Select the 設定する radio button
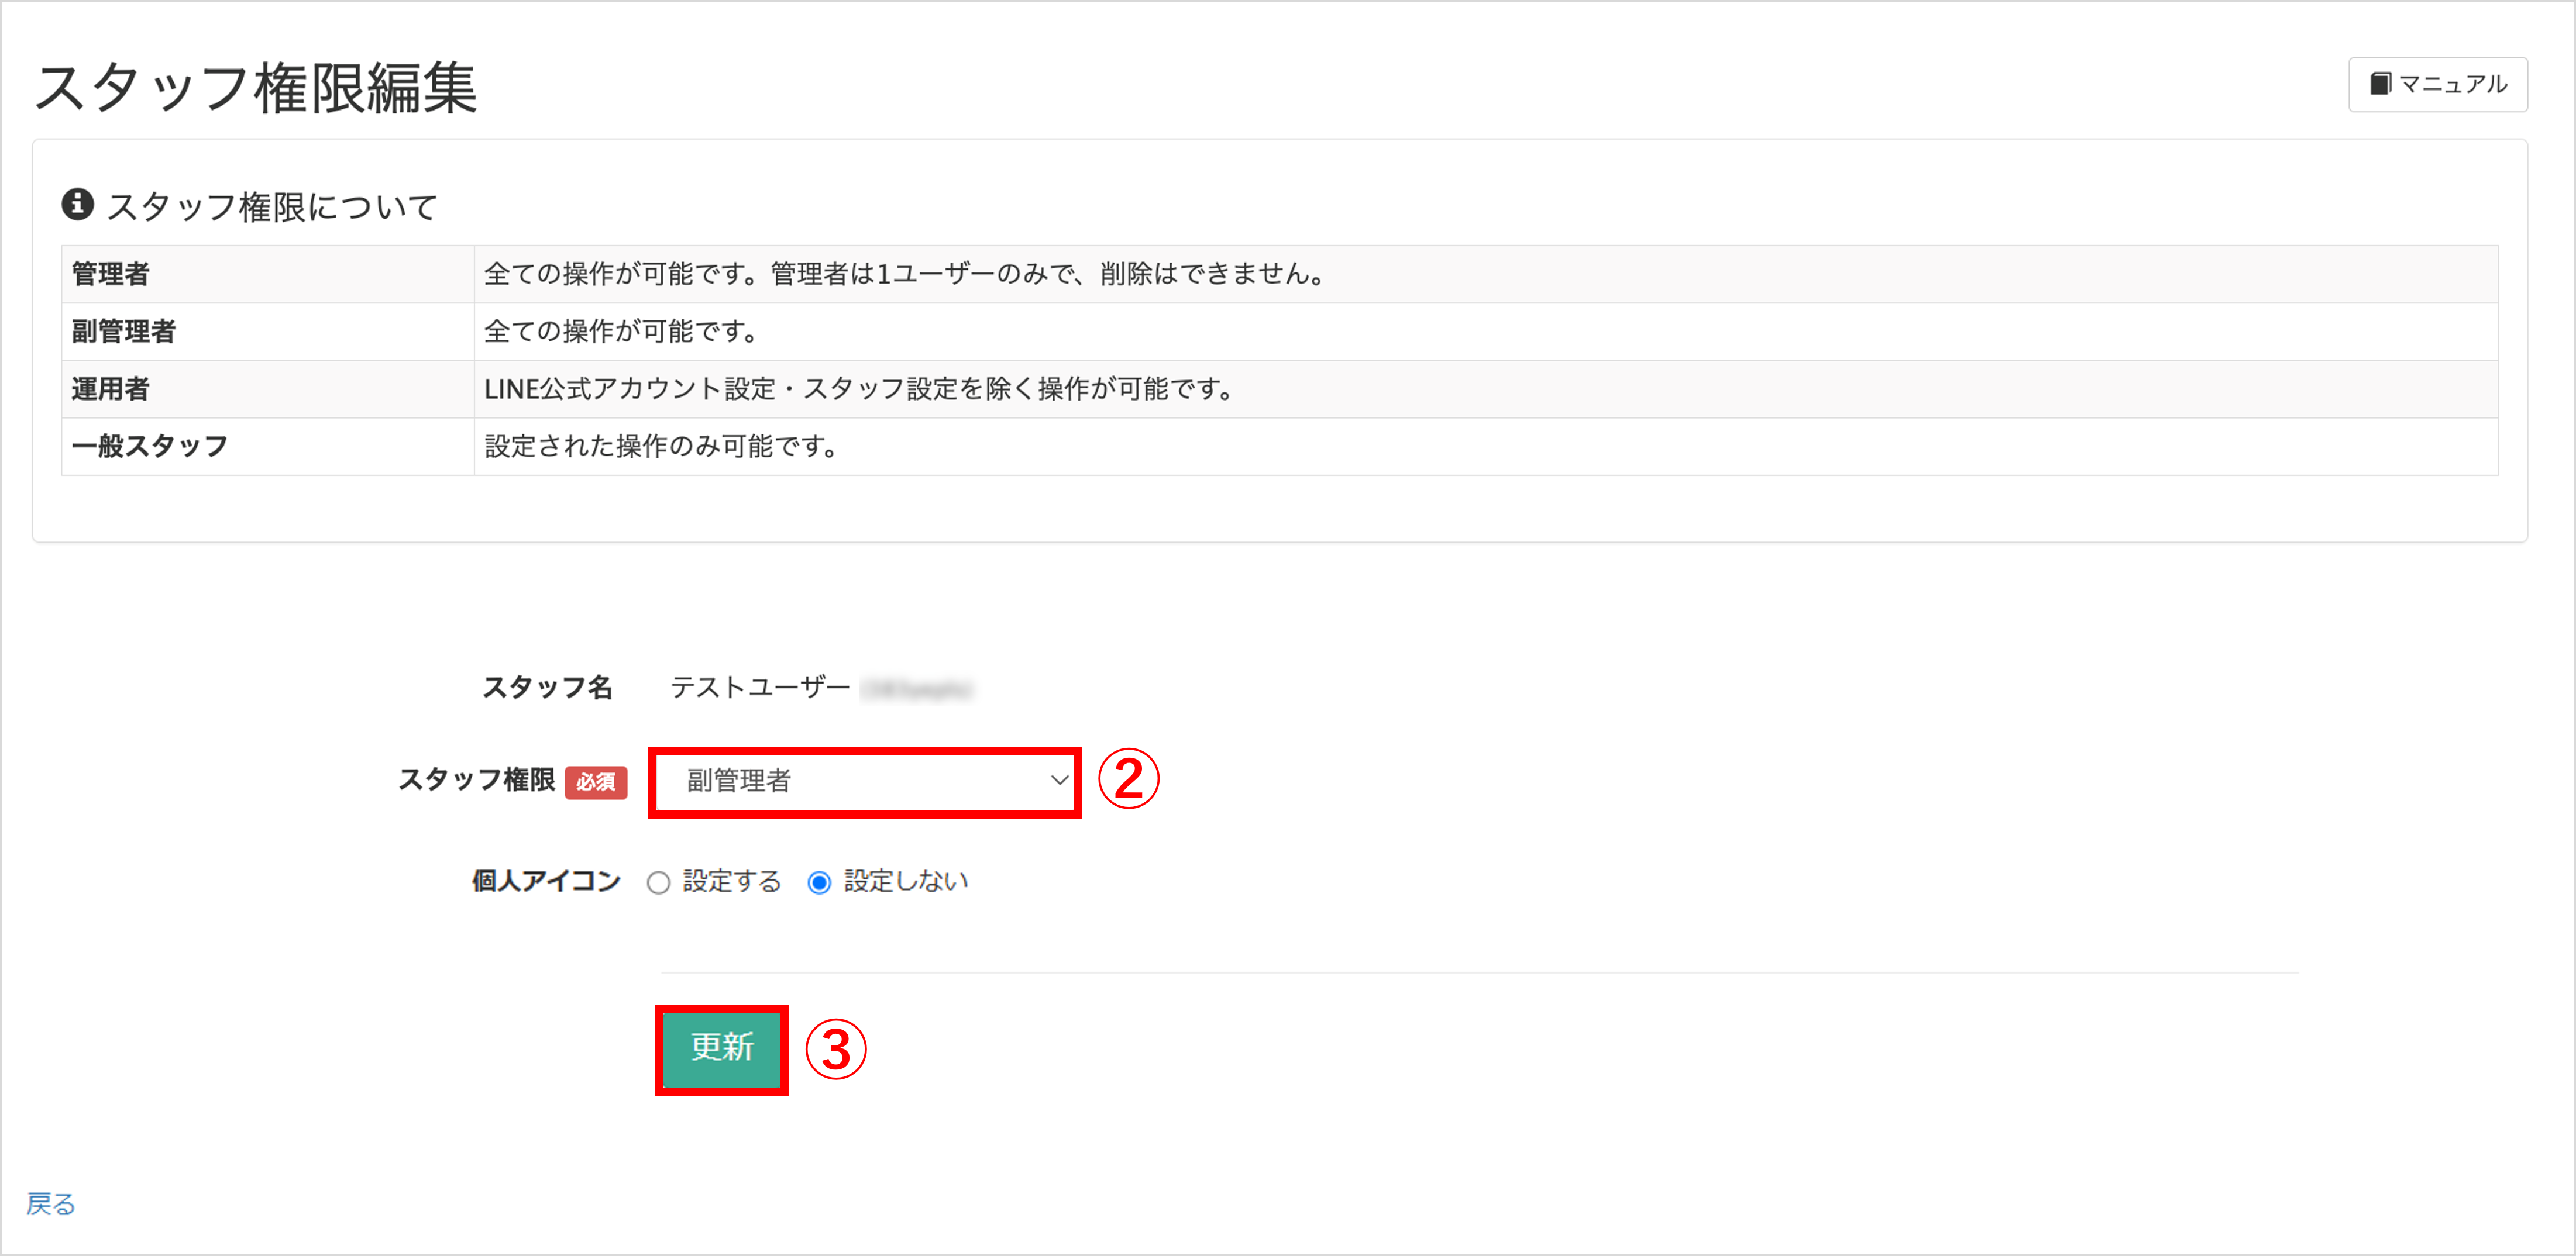2576x1256 pixels. (658, 882)
